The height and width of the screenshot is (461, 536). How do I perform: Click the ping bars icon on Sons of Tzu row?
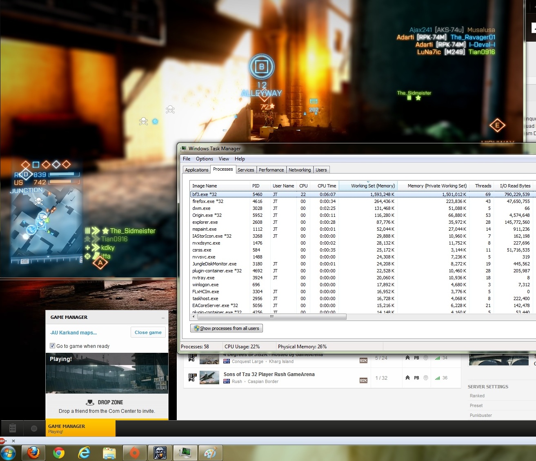click(437, 378)
